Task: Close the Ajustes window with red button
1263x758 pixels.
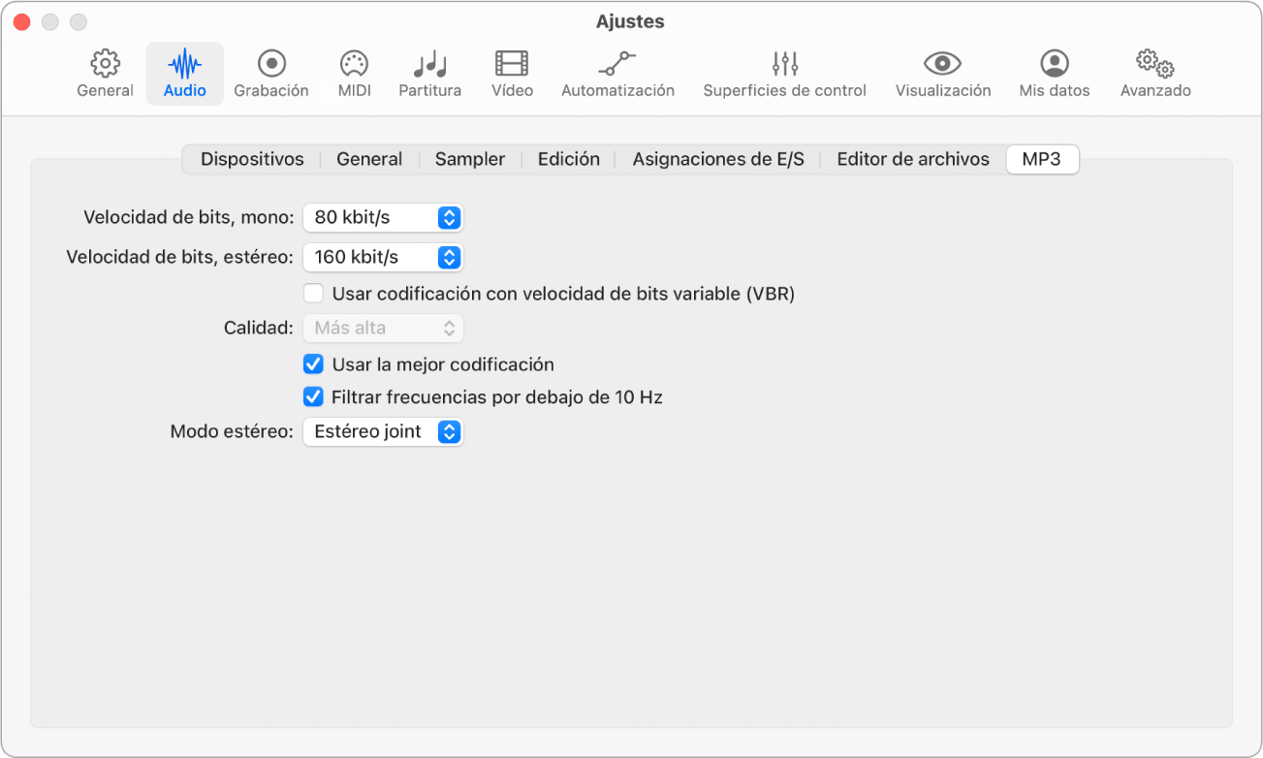Action: (x=21, y=21)
